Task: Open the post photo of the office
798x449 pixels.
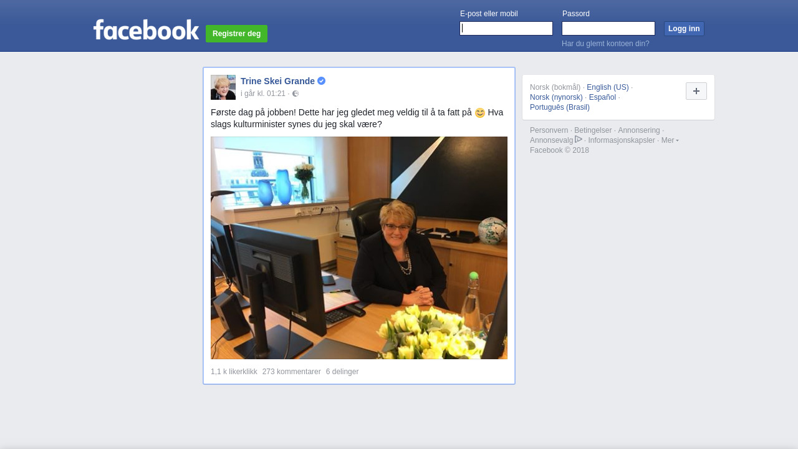Action: coord(359,248)
